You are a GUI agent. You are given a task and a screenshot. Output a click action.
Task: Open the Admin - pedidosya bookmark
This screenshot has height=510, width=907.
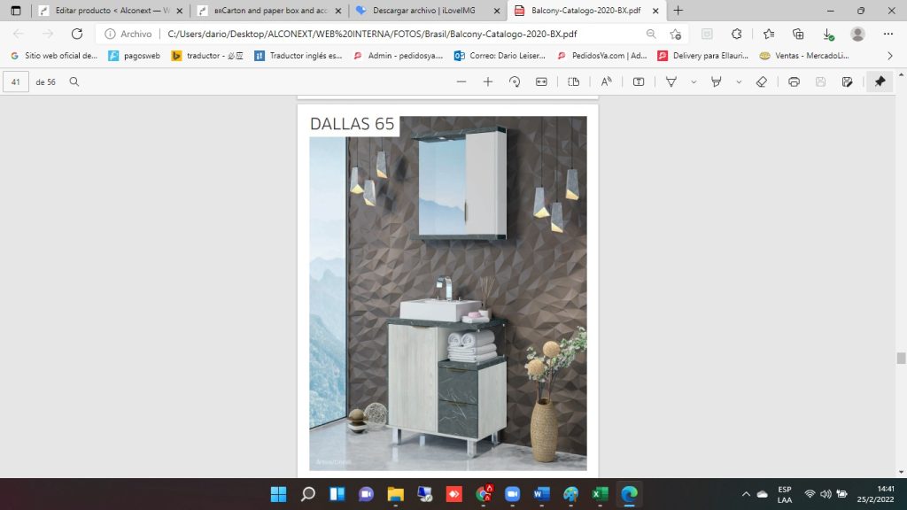398,56
